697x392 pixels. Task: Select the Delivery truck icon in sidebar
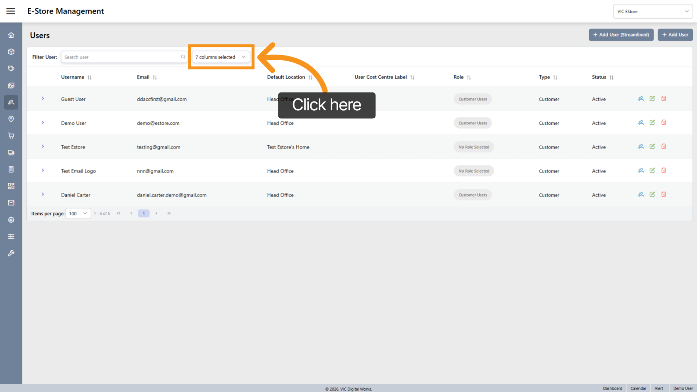(11, 152)
